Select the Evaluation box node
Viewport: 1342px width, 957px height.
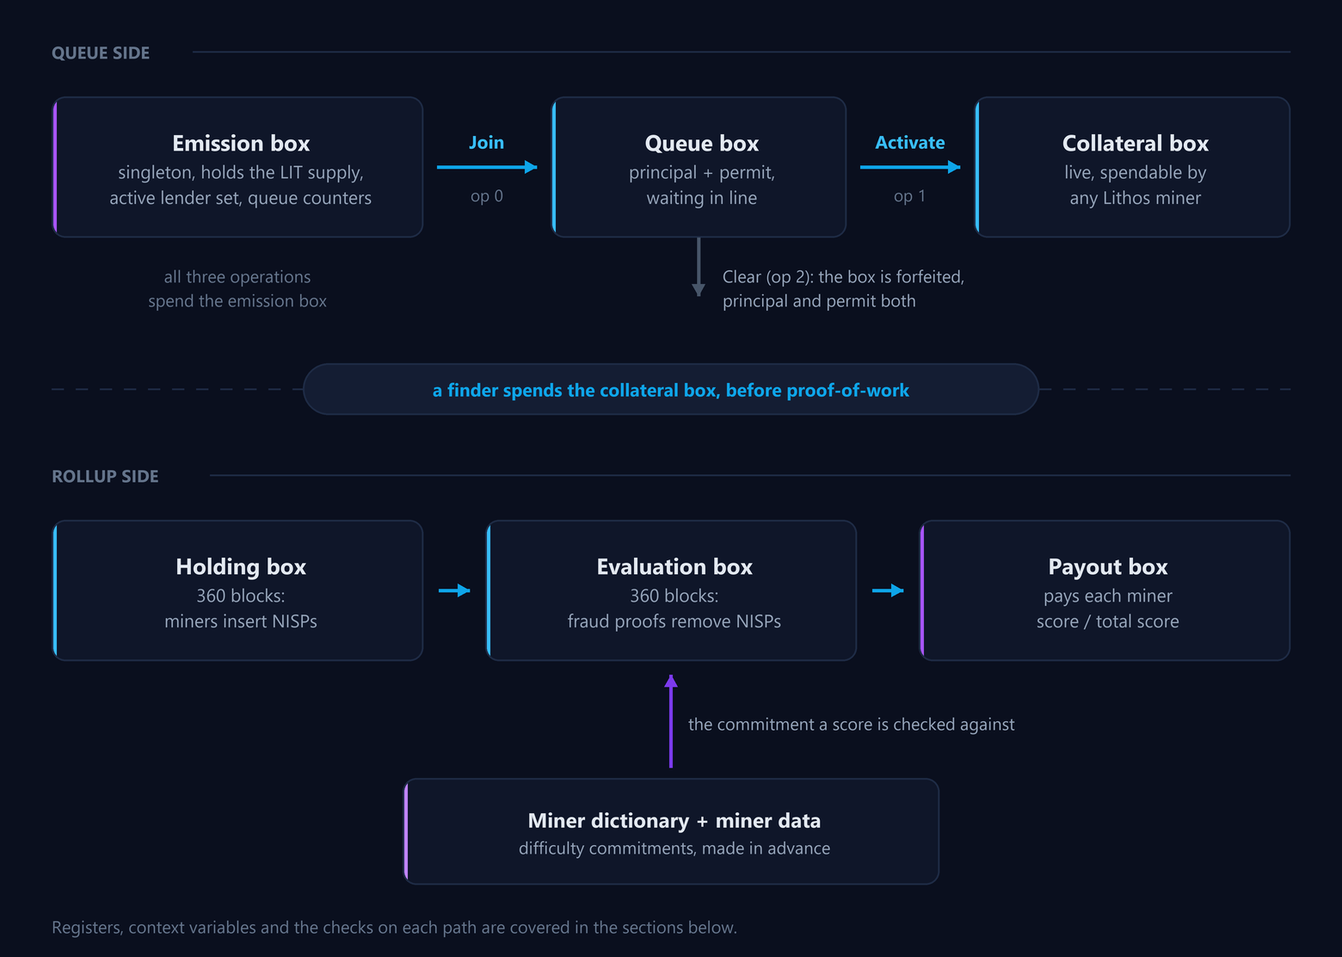click(x=671, y=590)
